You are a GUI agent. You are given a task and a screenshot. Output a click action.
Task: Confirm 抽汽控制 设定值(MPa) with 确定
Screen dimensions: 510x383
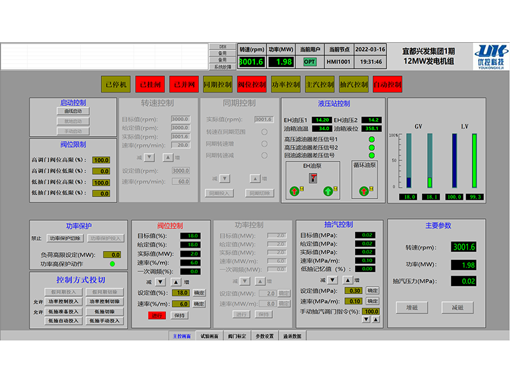click(x=372, y=290)
